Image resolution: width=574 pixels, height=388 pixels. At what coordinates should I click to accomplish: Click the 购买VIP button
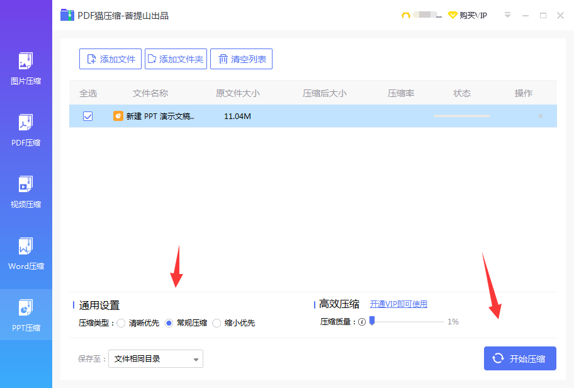click(468, 15)
